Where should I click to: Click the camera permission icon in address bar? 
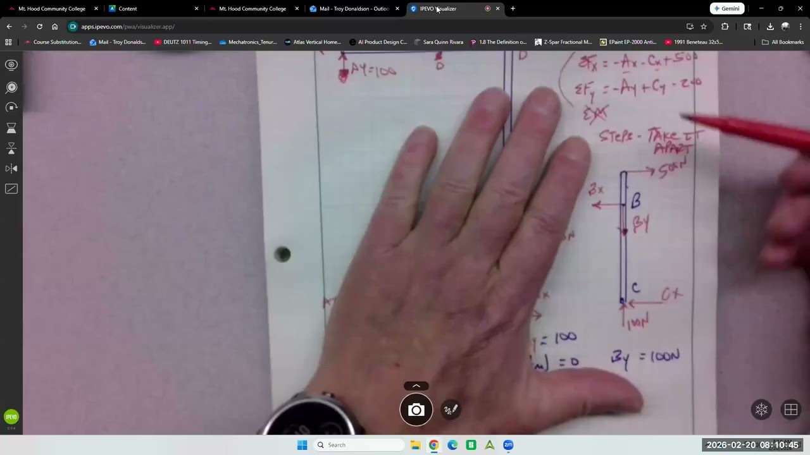[x=73, y=27]
